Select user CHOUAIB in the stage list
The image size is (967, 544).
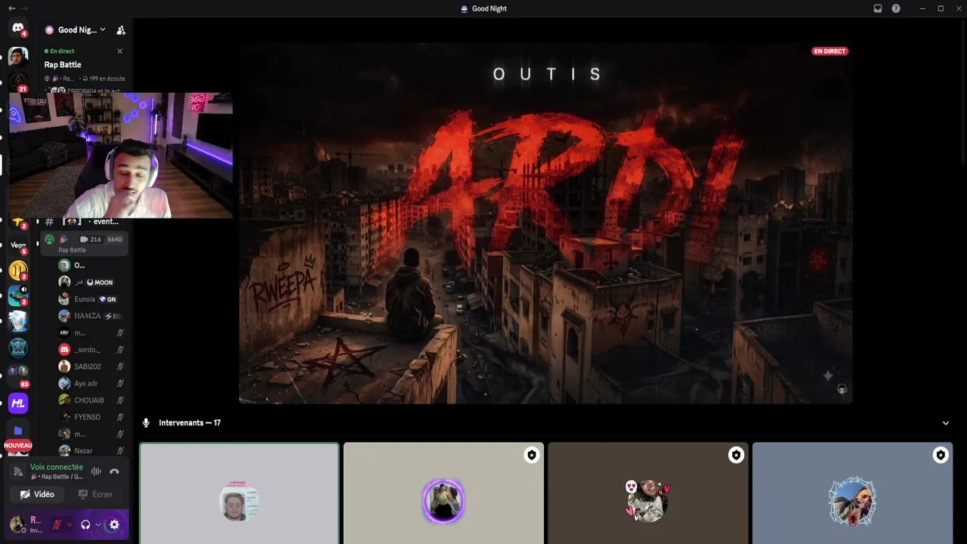[91, 400]
